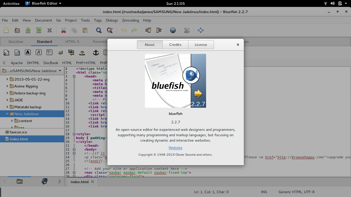Insert a line break with the return-arrow icon
This screenshot has height=197, width=351.
[60, 53]
